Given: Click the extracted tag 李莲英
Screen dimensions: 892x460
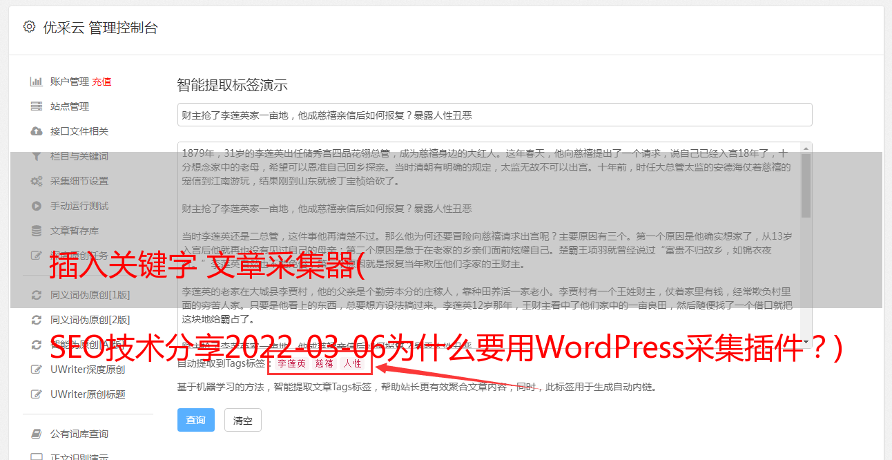Looking at the screenshot, I should (291, 363).
